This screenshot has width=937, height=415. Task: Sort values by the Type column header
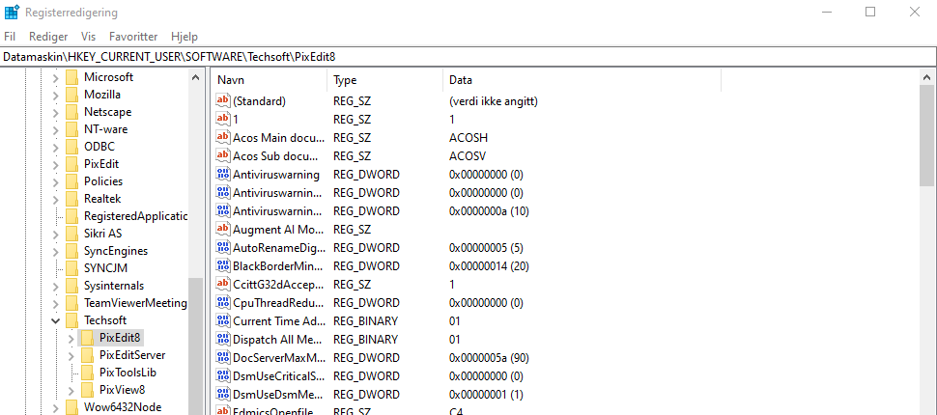tap(385, 80)
